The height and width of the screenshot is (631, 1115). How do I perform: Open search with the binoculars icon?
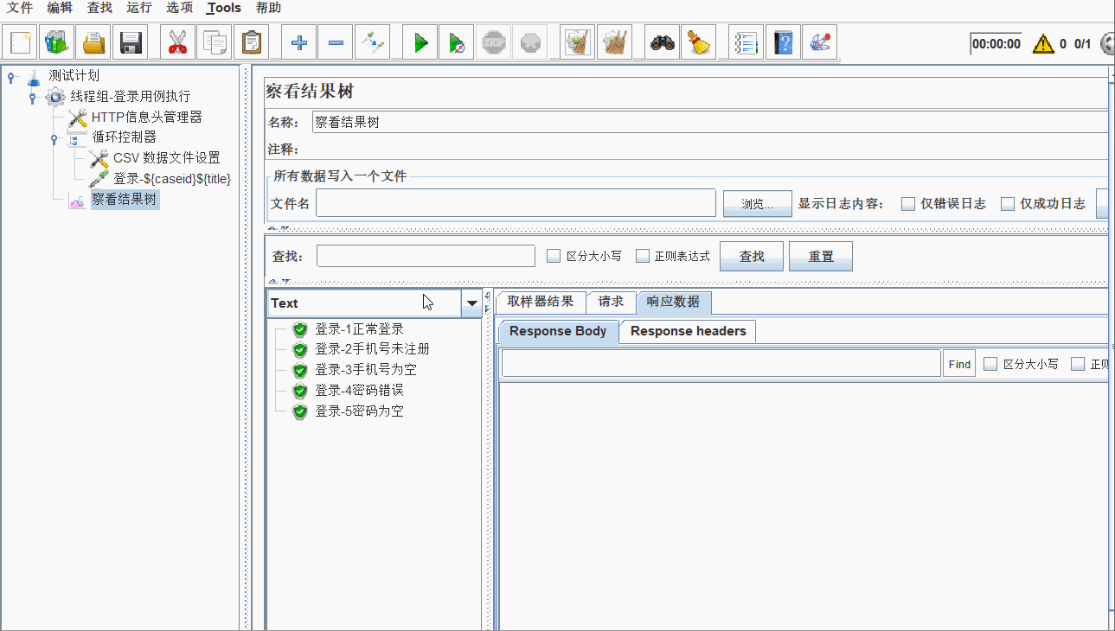[662, 41]
